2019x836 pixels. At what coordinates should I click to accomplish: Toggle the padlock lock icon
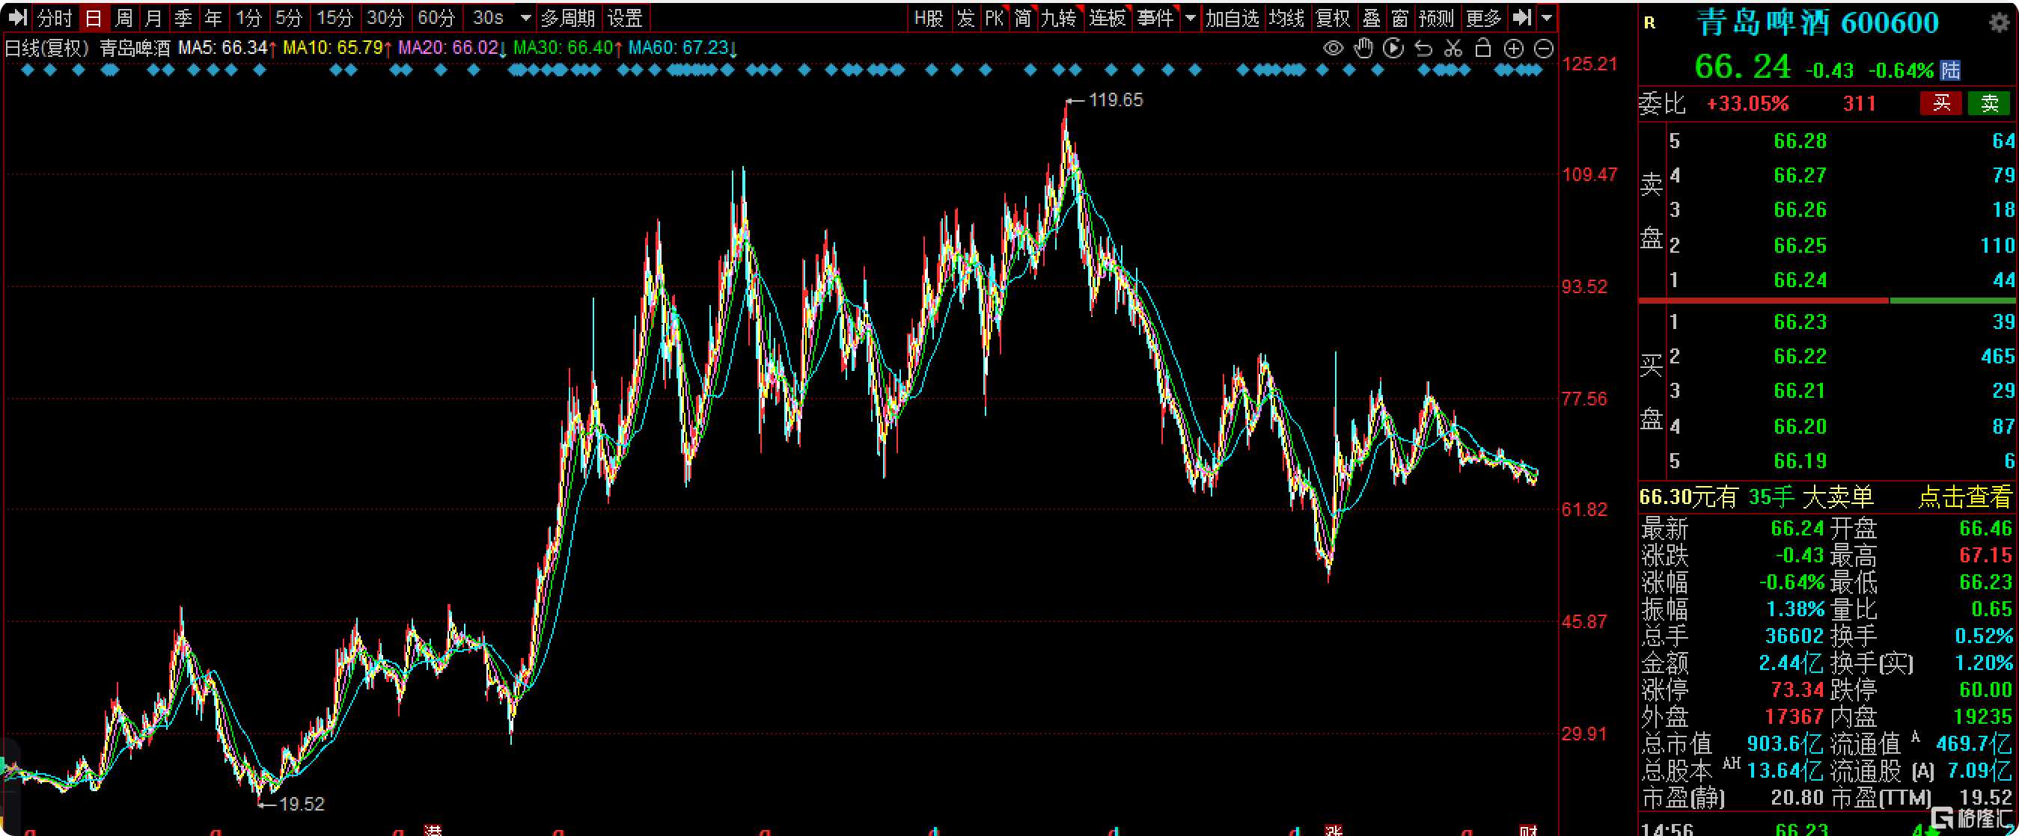pos(1482,49)
